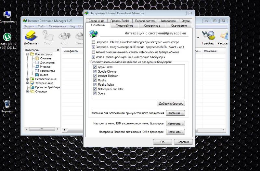Select the Документы category
The width and height of the screenshot is (260, 171).
click(47, 63)
